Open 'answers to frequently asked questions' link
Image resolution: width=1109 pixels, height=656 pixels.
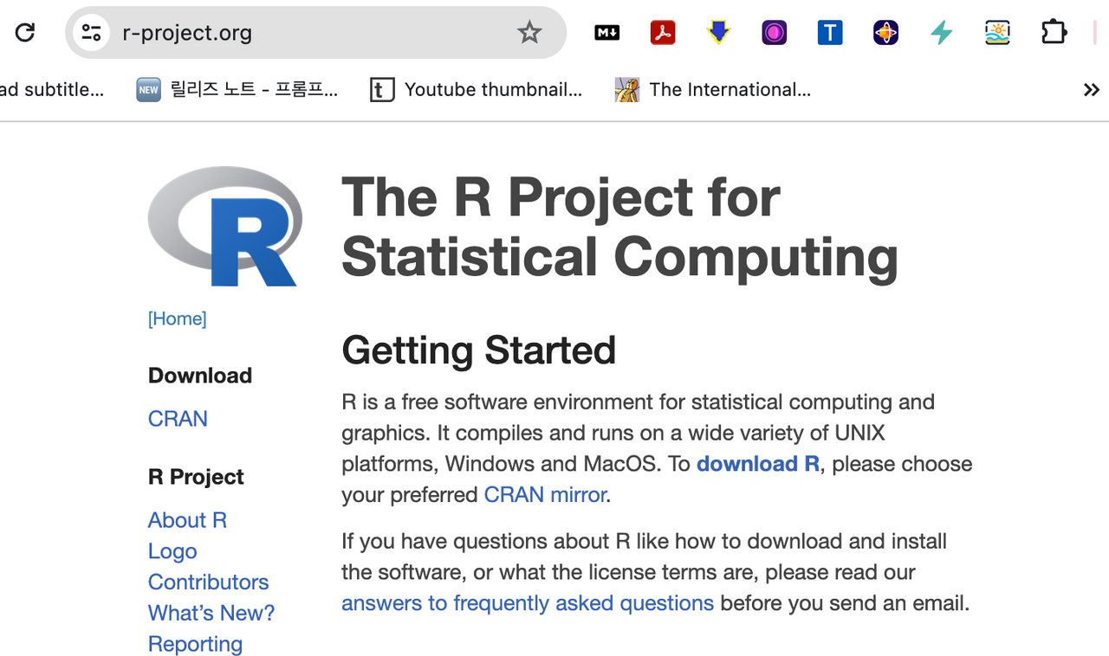[x=527, y=603]
